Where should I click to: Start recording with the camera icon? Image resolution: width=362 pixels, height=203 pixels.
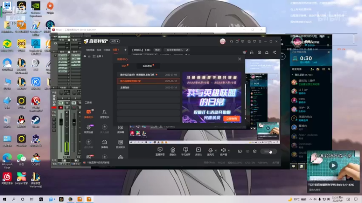click(240, 151)
